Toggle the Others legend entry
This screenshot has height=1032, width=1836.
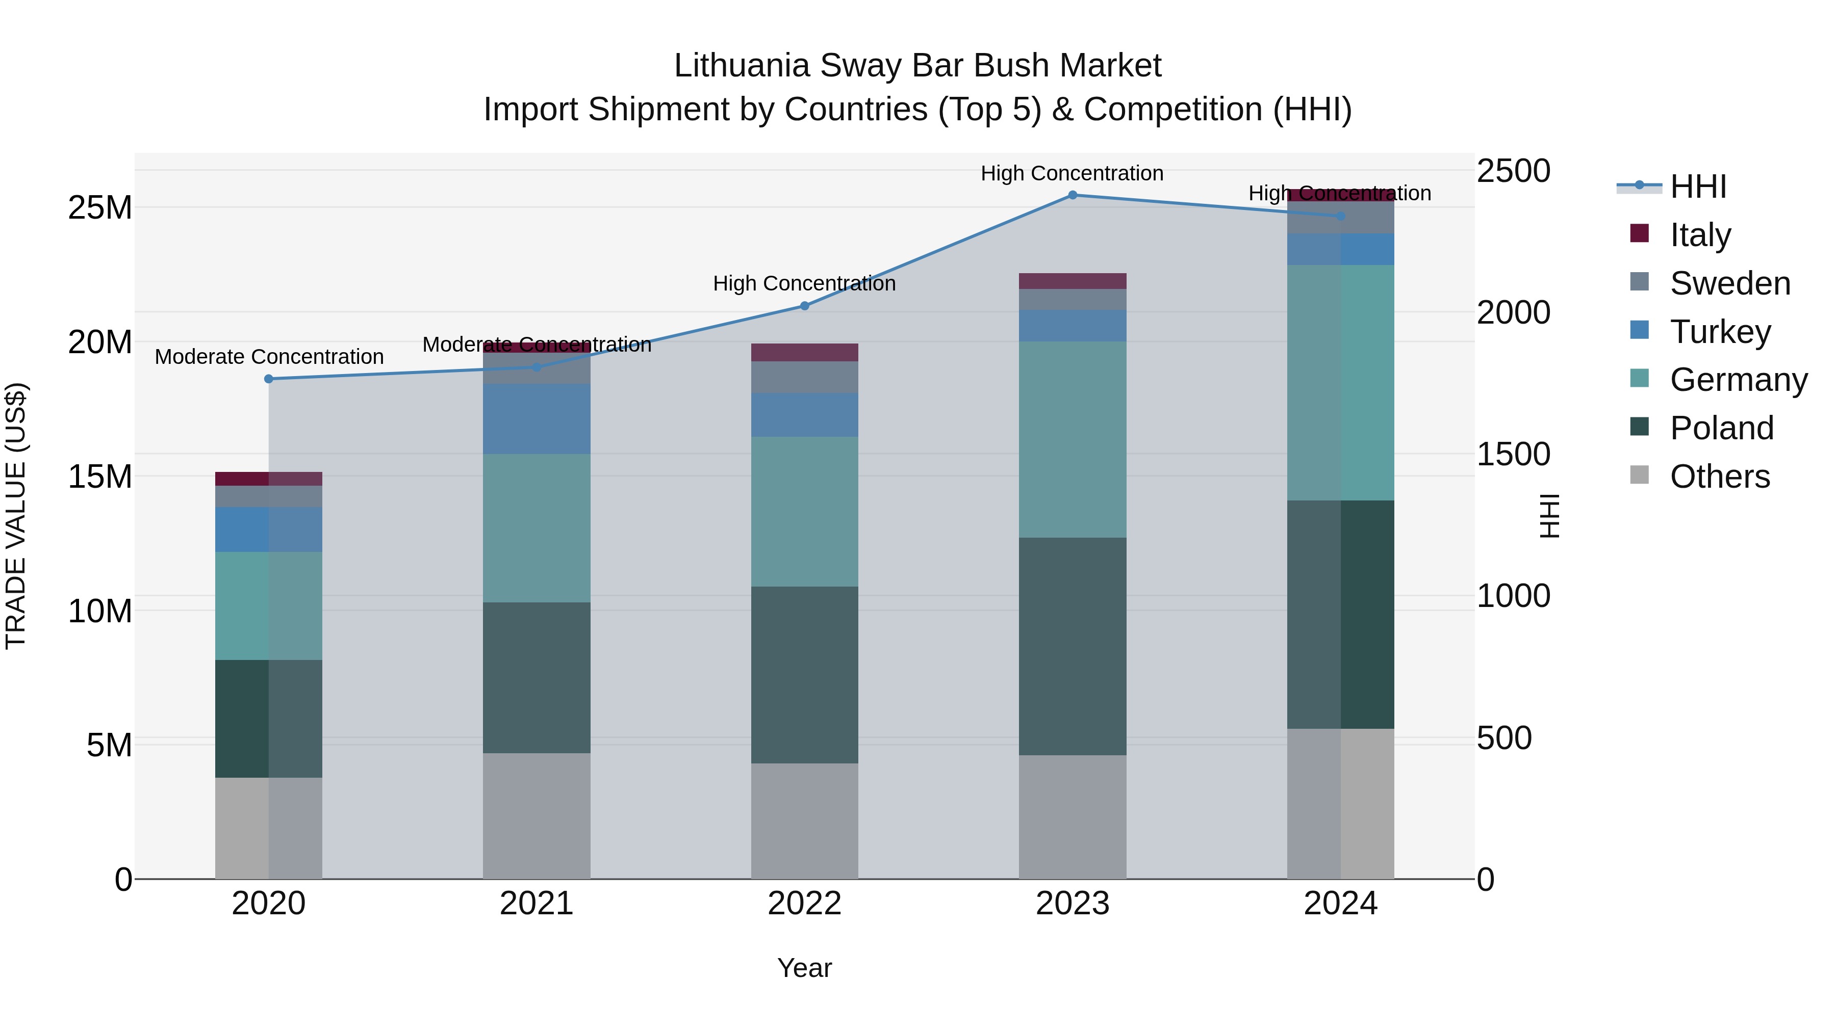coord(1699,476)
